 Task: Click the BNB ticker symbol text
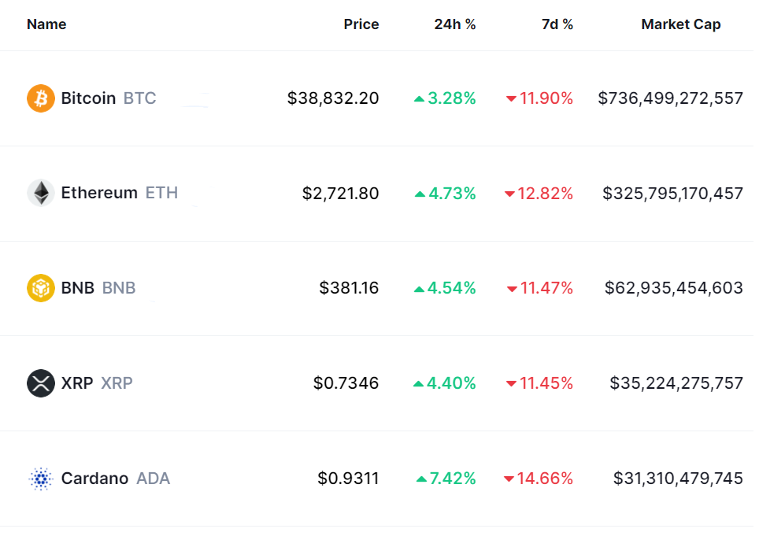(119, 288)
